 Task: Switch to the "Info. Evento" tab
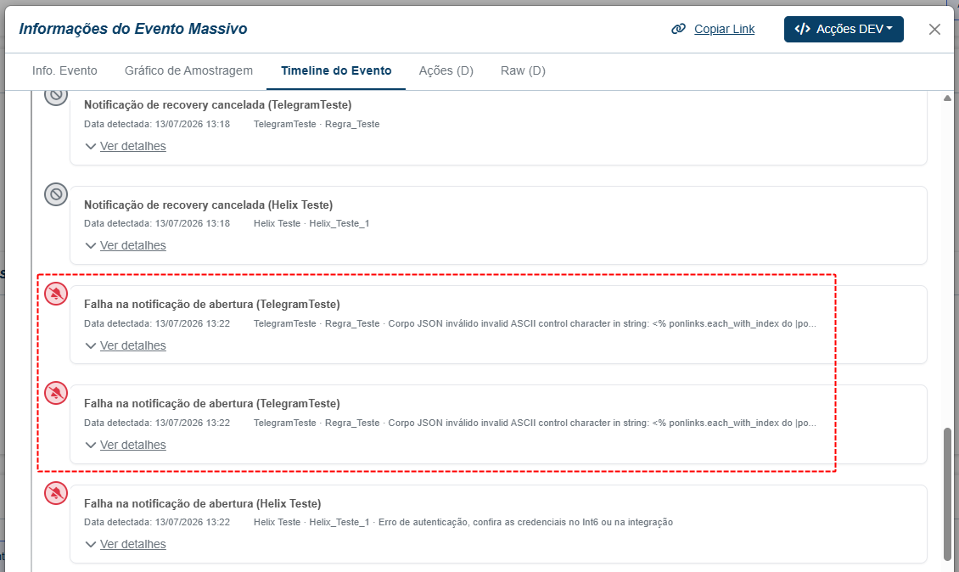[x=64, y=71]
